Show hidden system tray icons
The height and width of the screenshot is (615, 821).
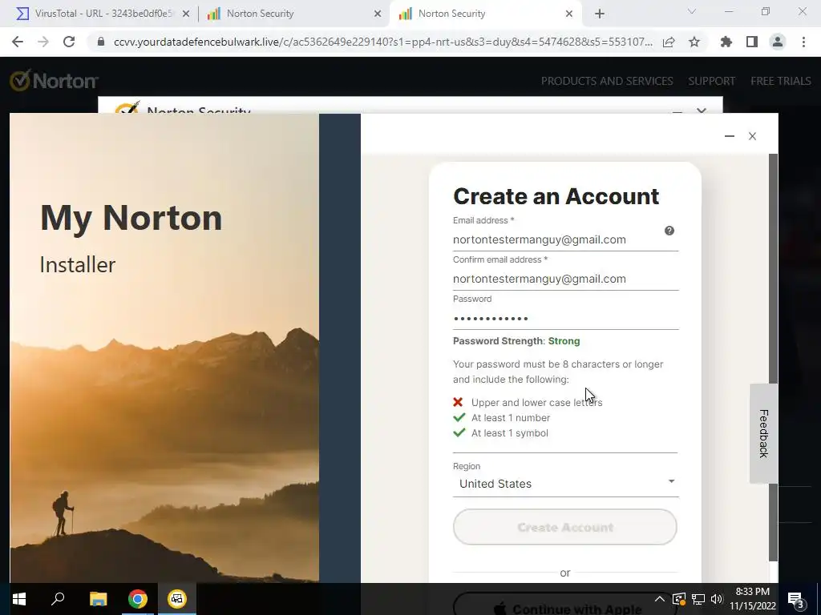(659, 599)
